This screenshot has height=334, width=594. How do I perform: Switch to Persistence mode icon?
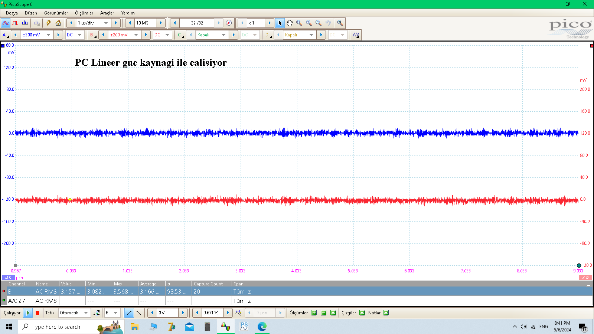(x=15, y=23)
